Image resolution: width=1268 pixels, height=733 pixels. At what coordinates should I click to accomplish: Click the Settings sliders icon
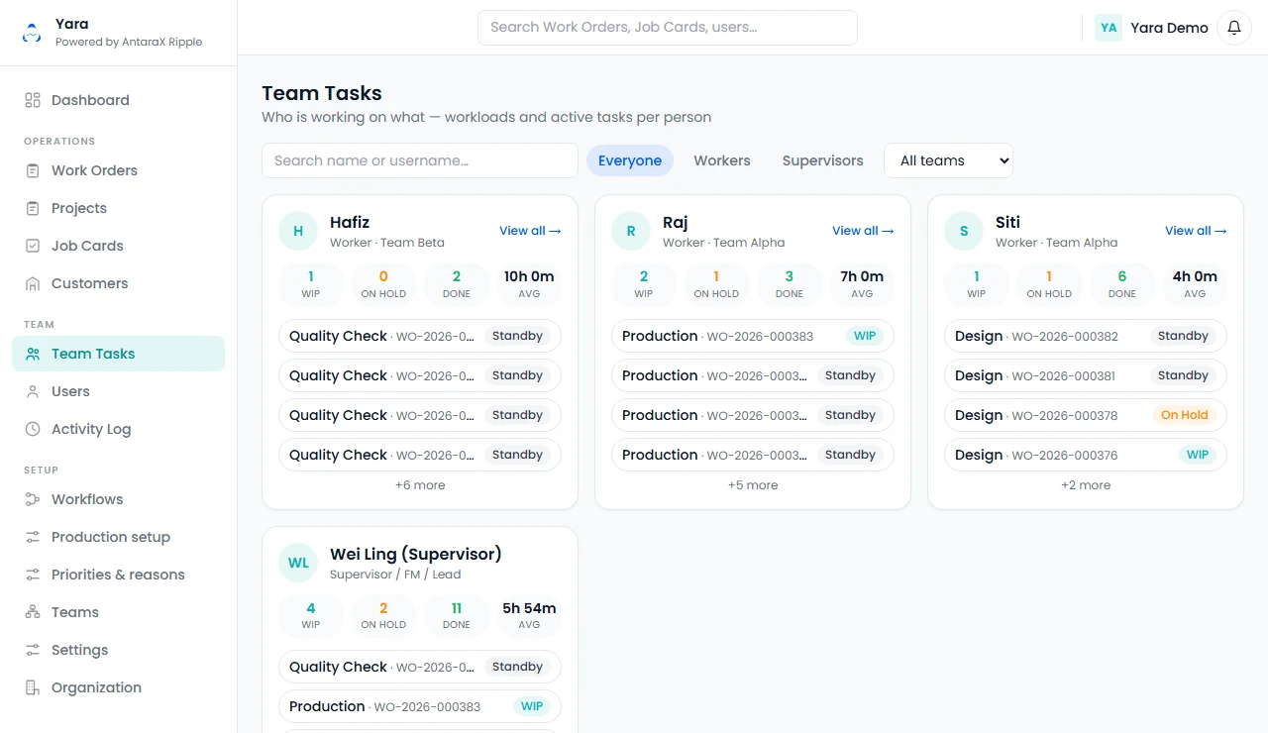(x=33, y=650)
